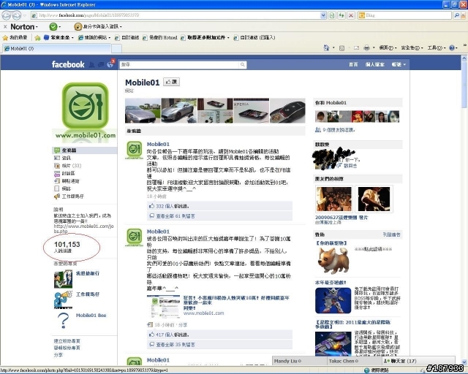Click the Compatibility View icon beside address bar
Image resolution: width=468 pixels, height=374 pixels.
click(331, 15)
